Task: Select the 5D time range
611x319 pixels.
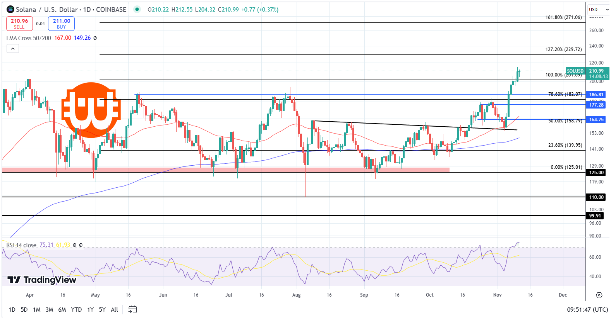Action: 24,309
